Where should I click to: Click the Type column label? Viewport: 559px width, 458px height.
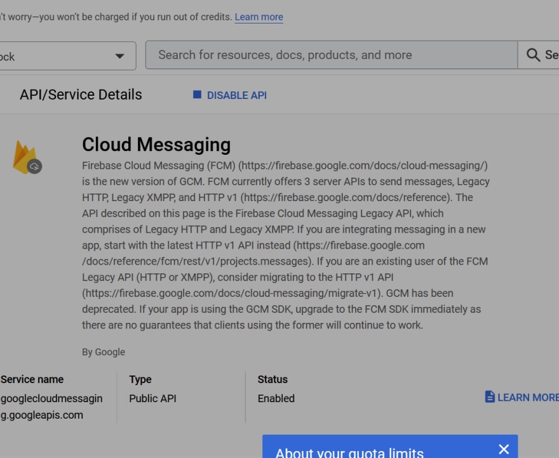pyautogui.click(x=140, y=379)
